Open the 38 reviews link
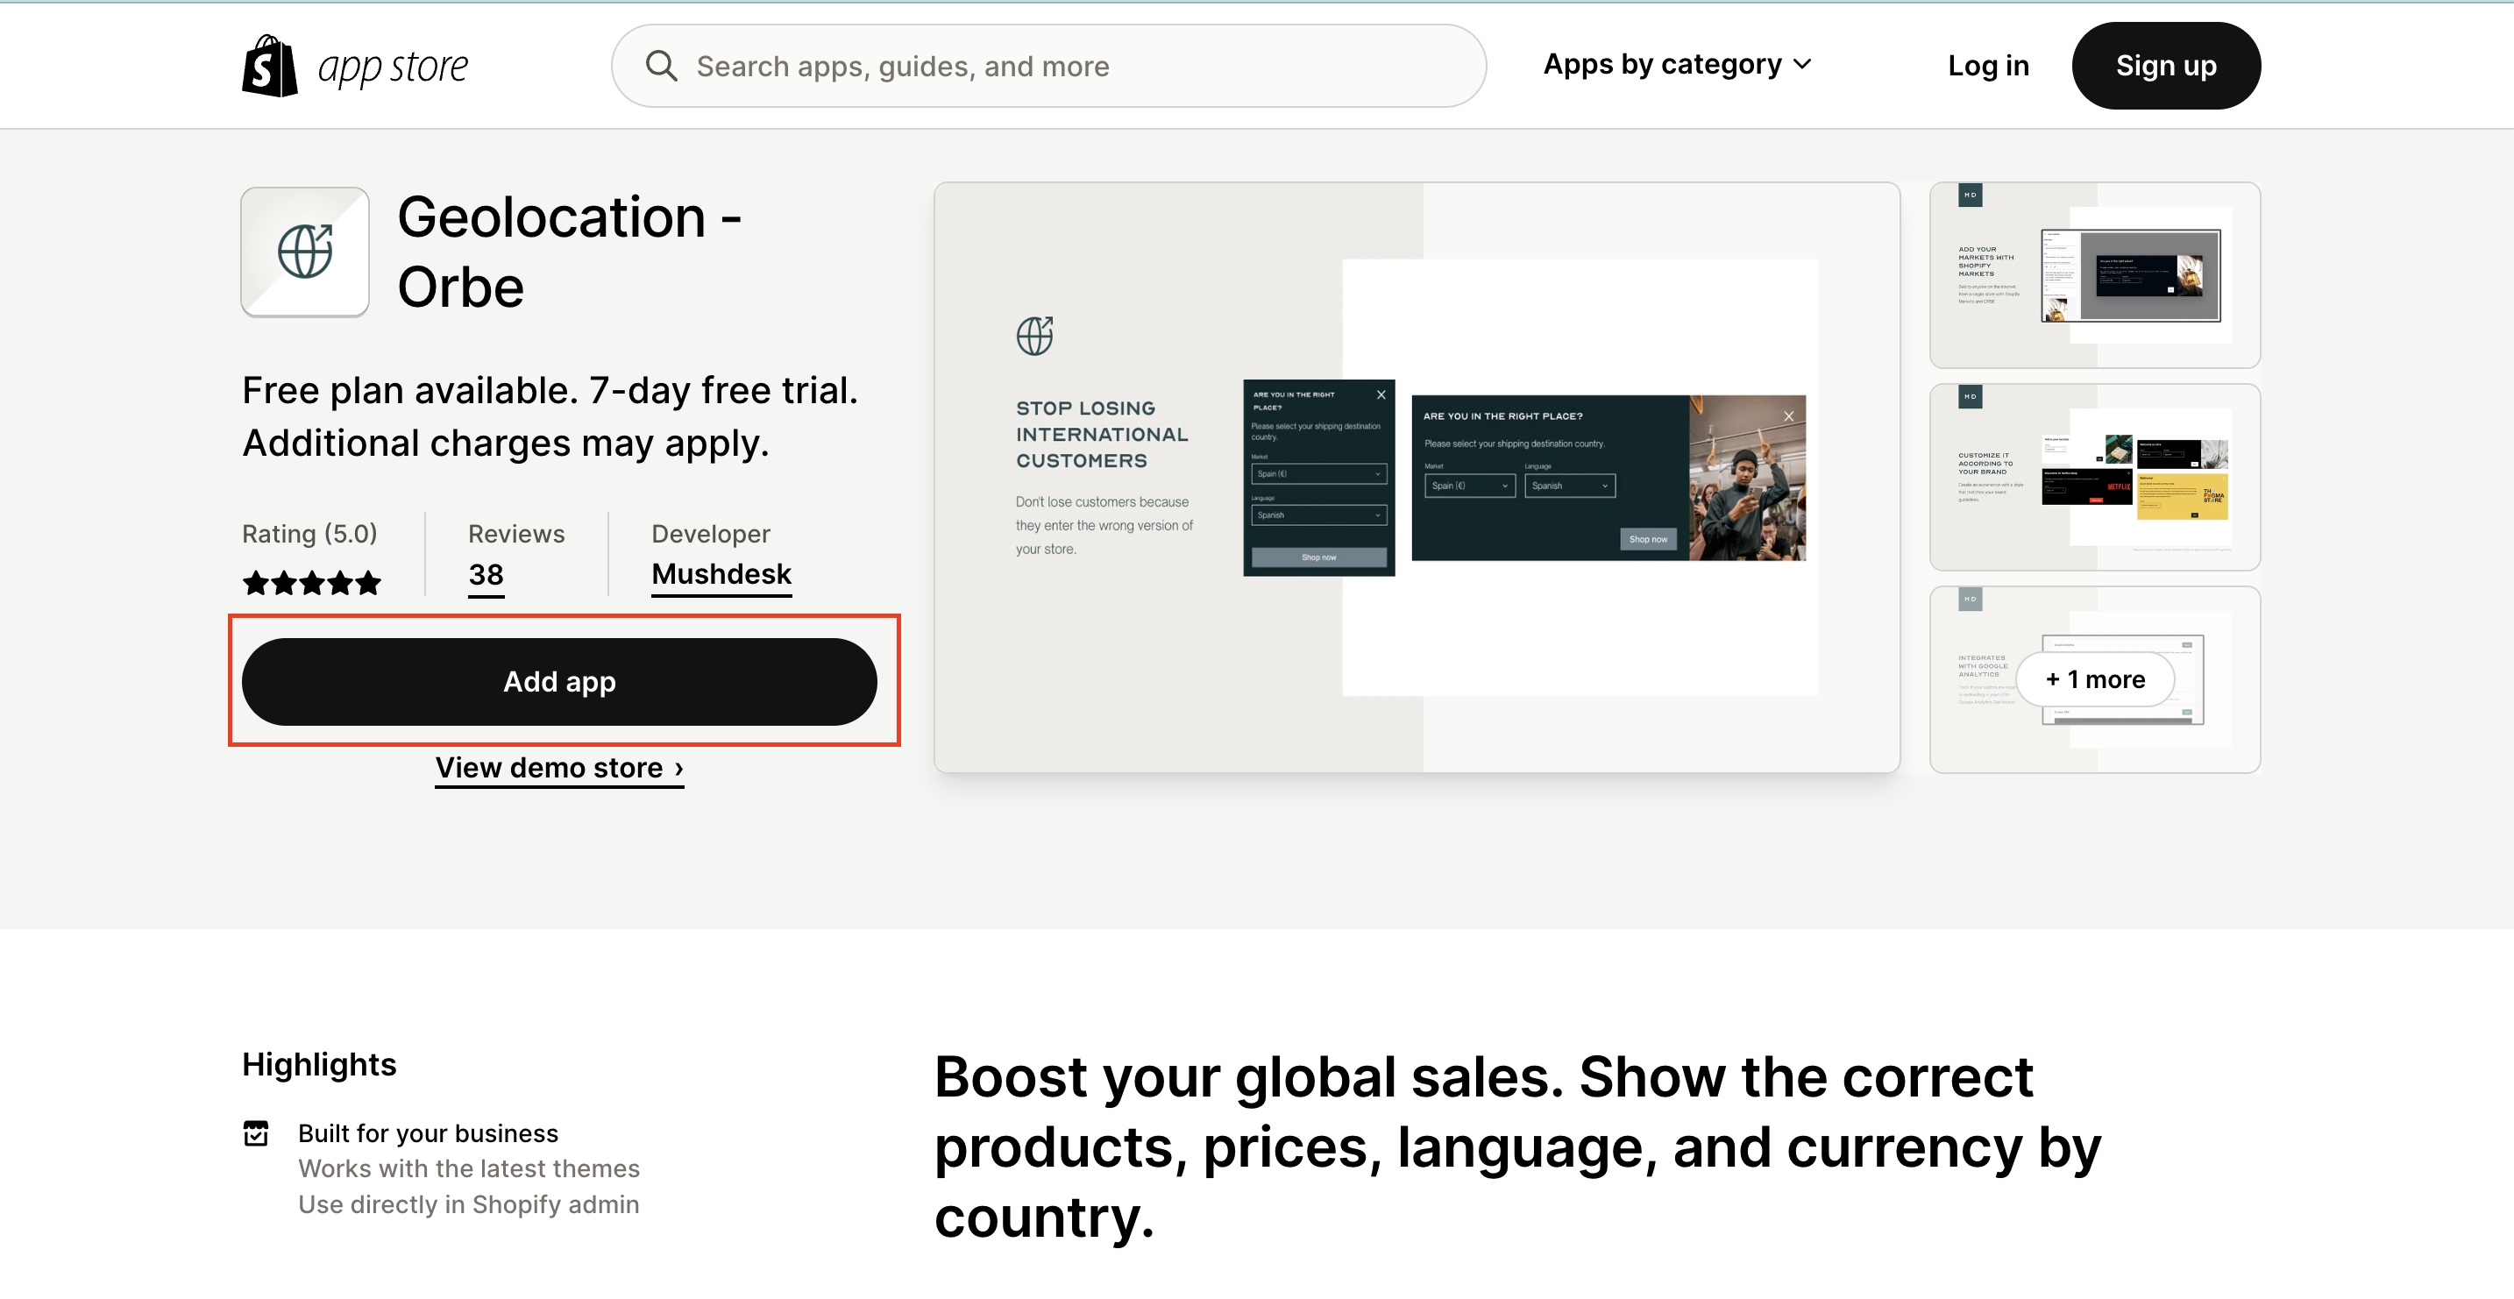The image size is (2514, 1299). pos(486,575)
